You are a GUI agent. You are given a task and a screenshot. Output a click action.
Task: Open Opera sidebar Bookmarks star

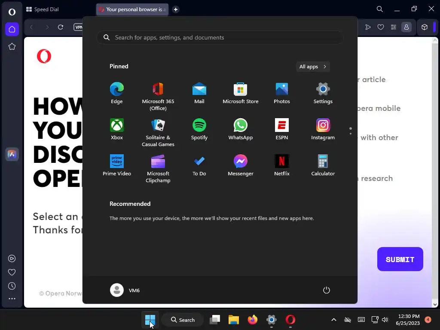pyautogui.click(x=12, y=46)
